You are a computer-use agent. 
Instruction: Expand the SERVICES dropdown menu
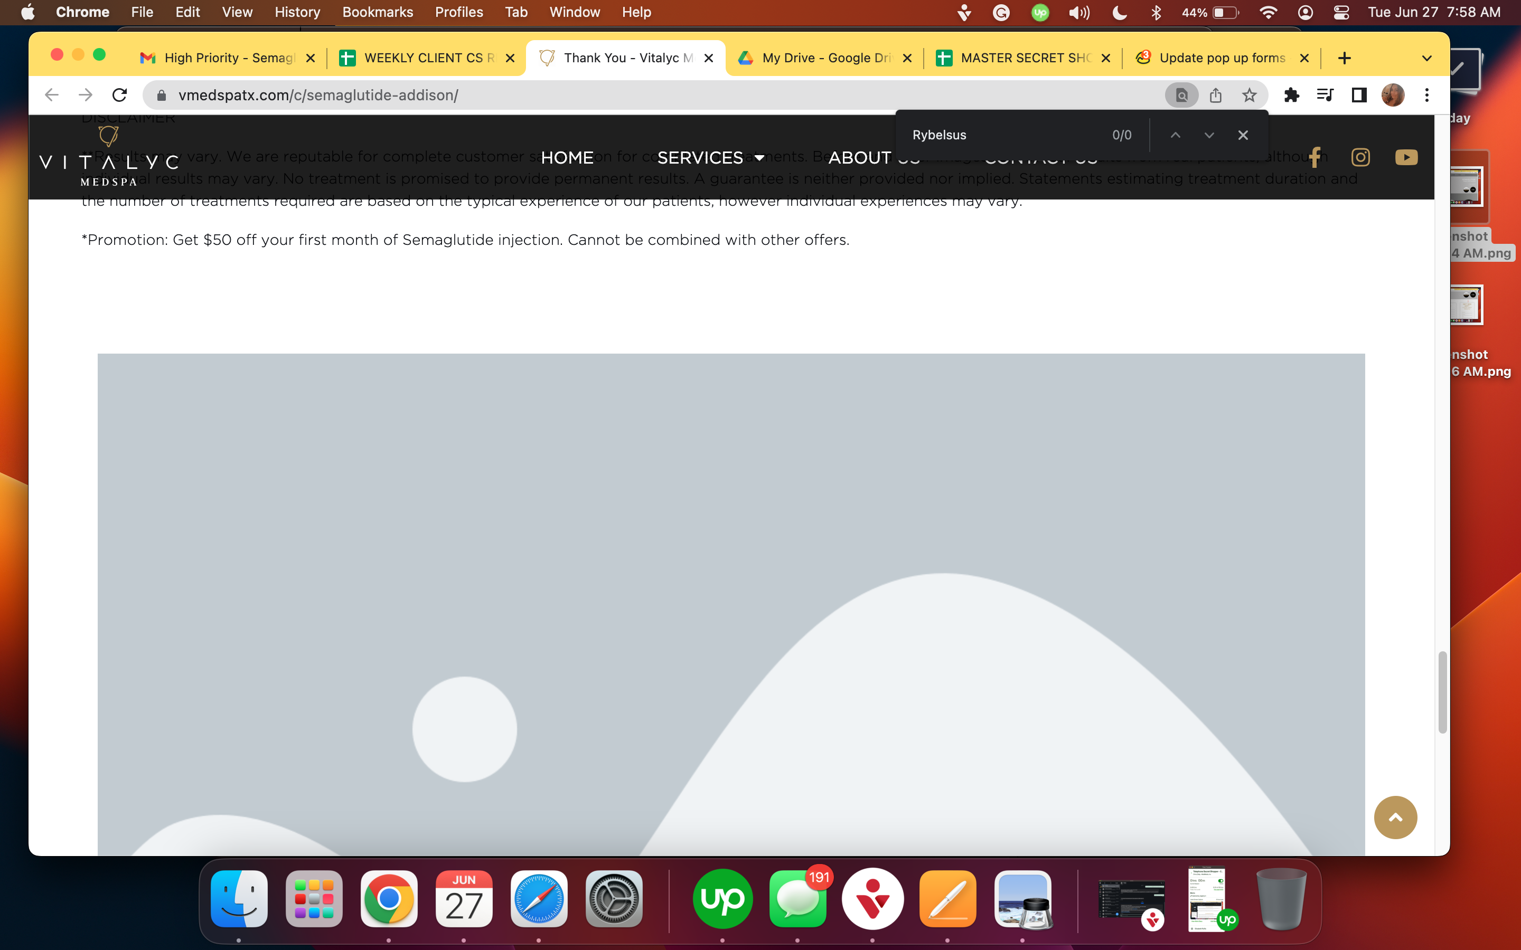coord(711,157)
